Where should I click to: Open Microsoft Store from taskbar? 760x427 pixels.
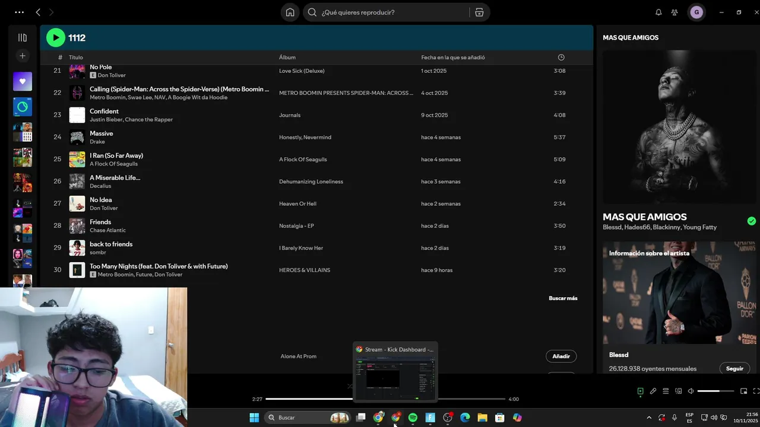tap(500, 418)
